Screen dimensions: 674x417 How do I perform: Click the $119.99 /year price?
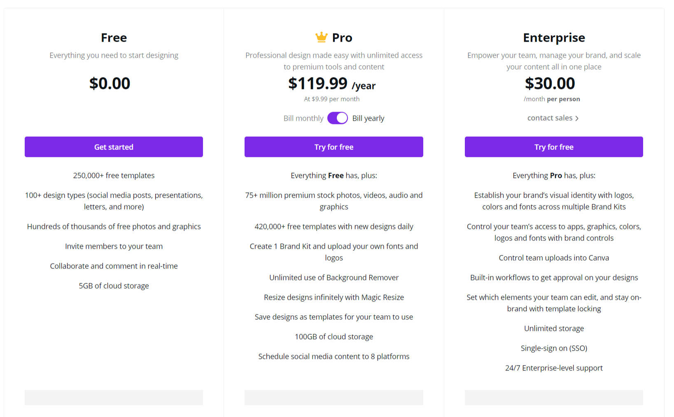coord(332,84)
